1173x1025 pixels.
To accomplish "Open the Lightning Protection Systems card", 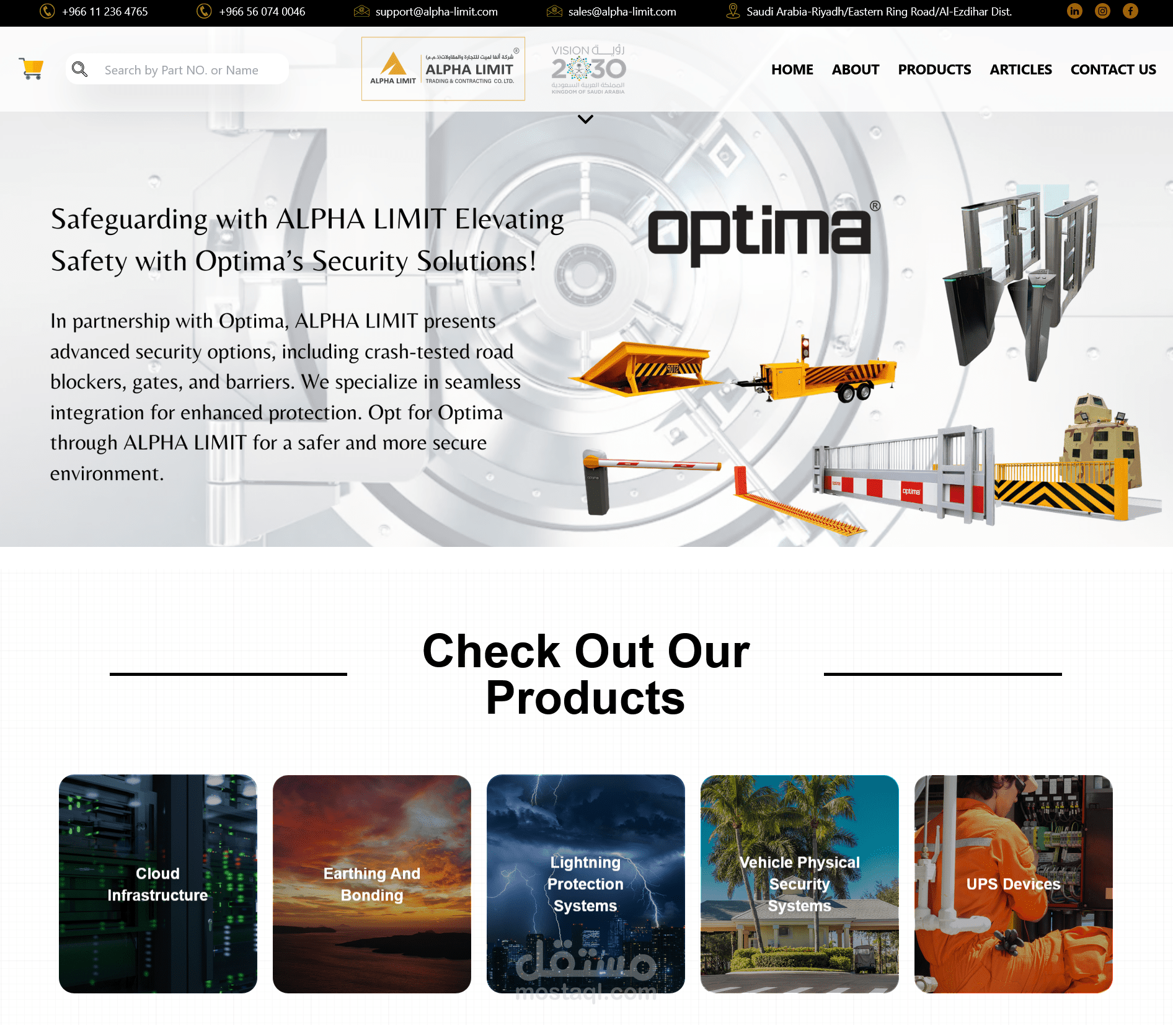I will [x=586, y=884].
